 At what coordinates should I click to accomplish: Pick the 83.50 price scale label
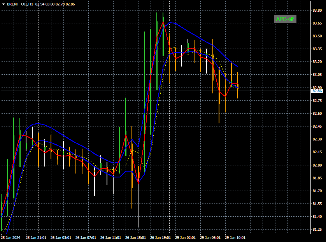coord(317,36)
